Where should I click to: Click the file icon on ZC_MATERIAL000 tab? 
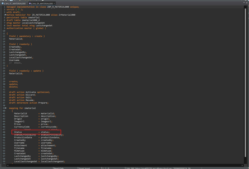(x=3, y=3)
